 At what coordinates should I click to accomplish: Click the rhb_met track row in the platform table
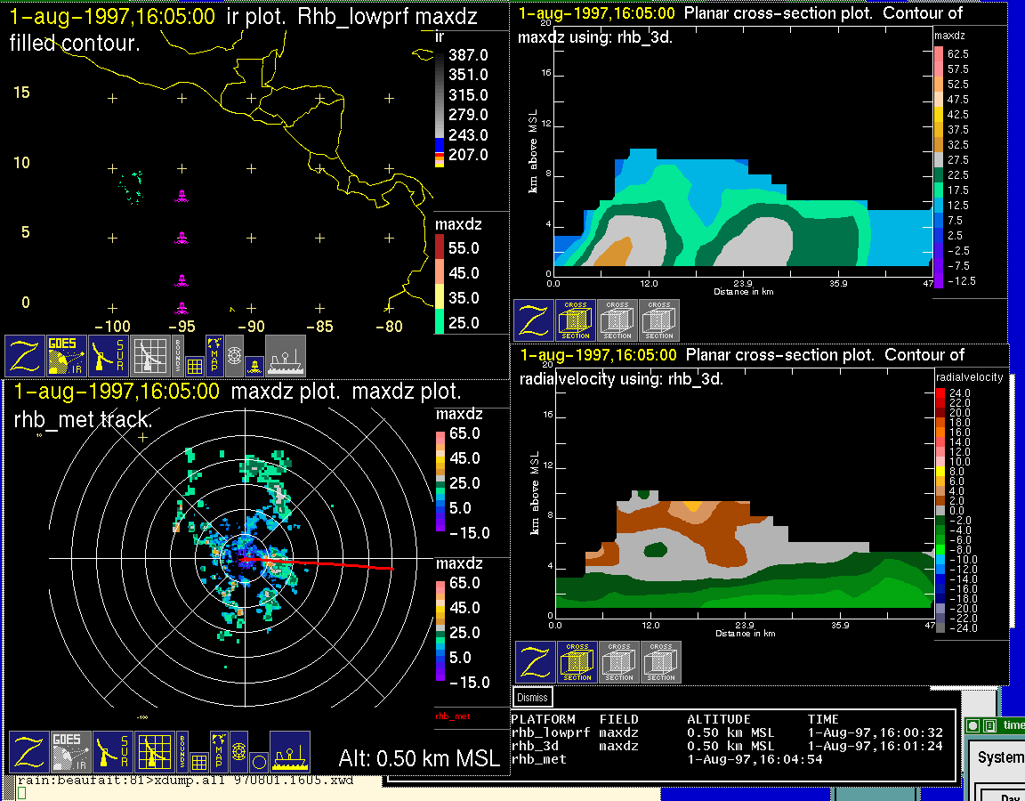coord(538,759)
